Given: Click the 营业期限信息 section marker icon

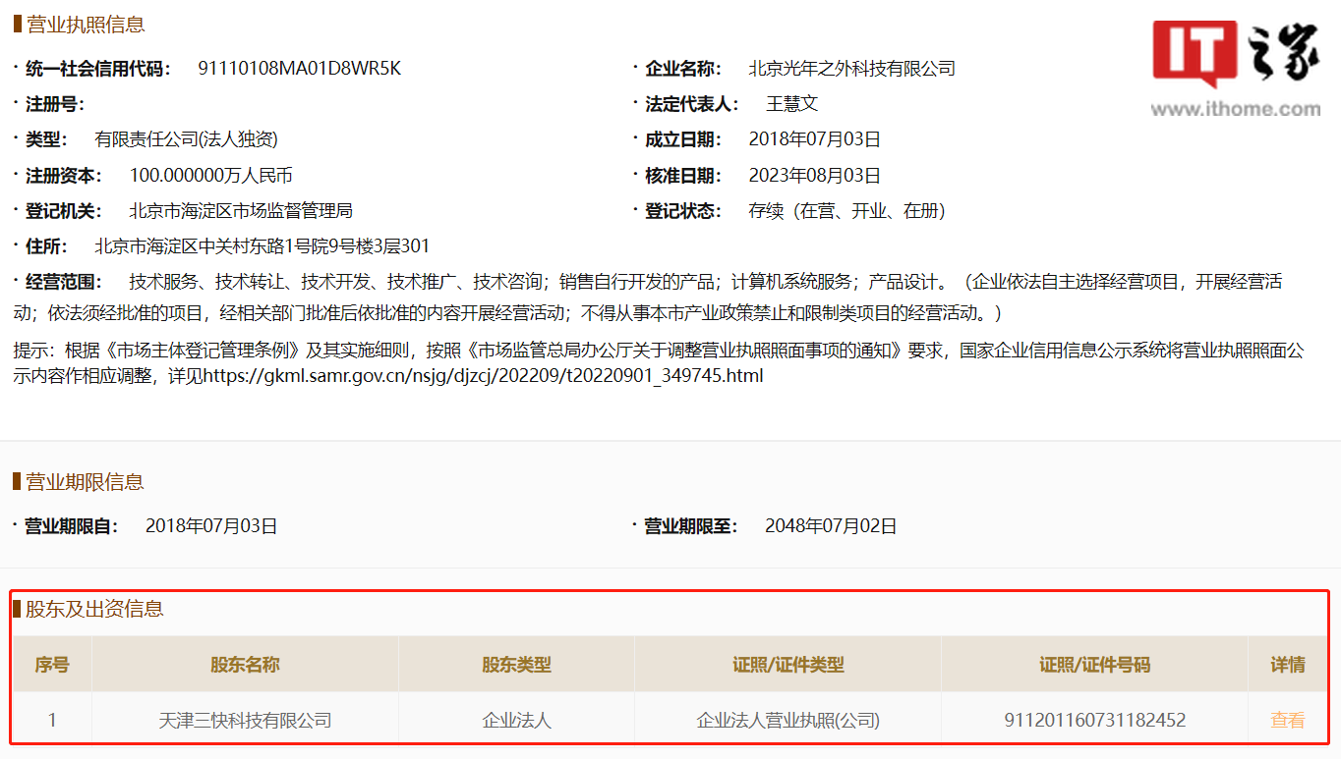Looking at the screenshot, I should 16,482.
